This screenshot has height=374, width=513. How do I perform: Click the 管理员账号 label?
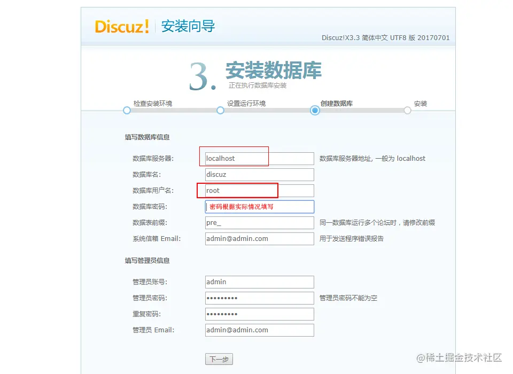point(150,282)
